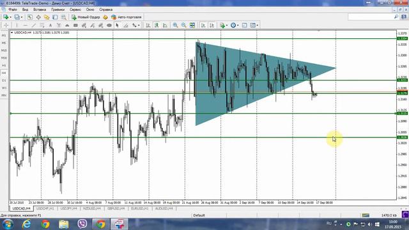Toggle the Авто-торговля button
The width and height of the screenshot is (409, 230).
pos(127,17)
